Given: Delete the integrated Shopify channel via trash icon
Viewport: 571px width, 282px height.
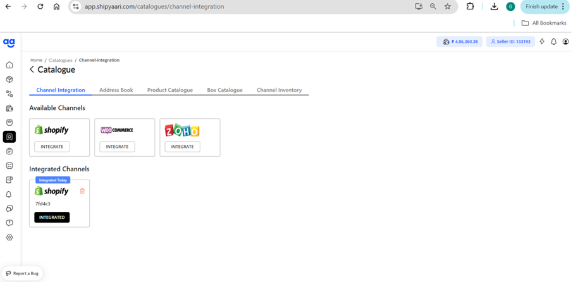Looking at the screenshot, I should (x=82, y=191).
